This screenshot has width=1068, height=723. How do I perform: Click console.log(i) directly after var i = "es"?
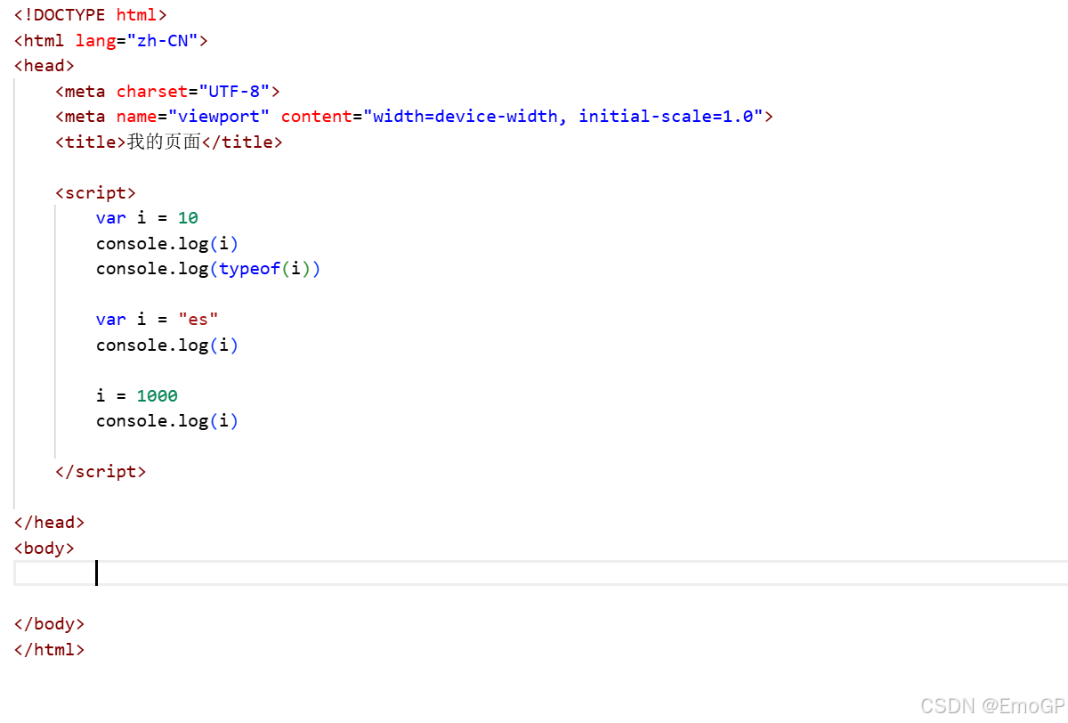tap(167, 345)
